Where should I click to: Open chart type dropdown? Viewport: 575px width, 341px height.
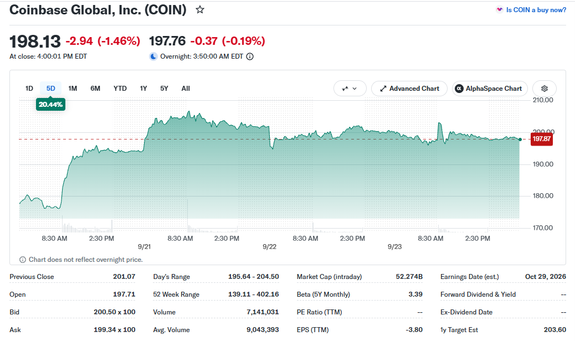pyautogui.click(x=350, y=89)
